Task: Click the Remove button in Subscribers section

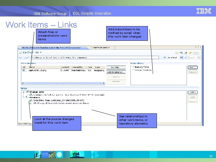Action: [x=193, y=72]
